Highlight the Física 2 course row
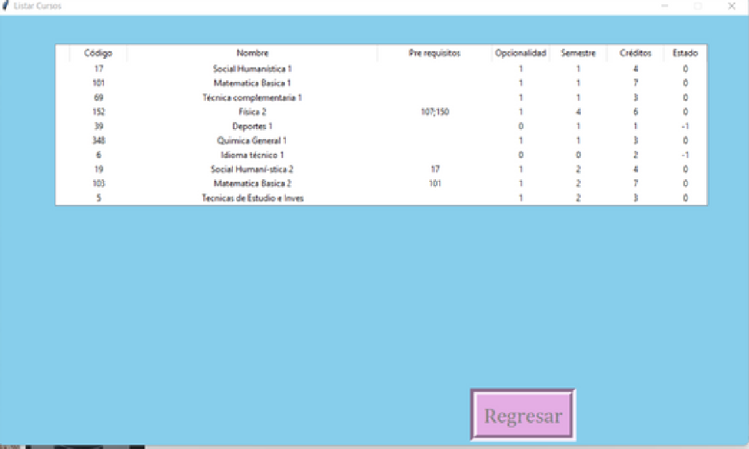The height and width of the screenshot is (449, 749). 252,112
